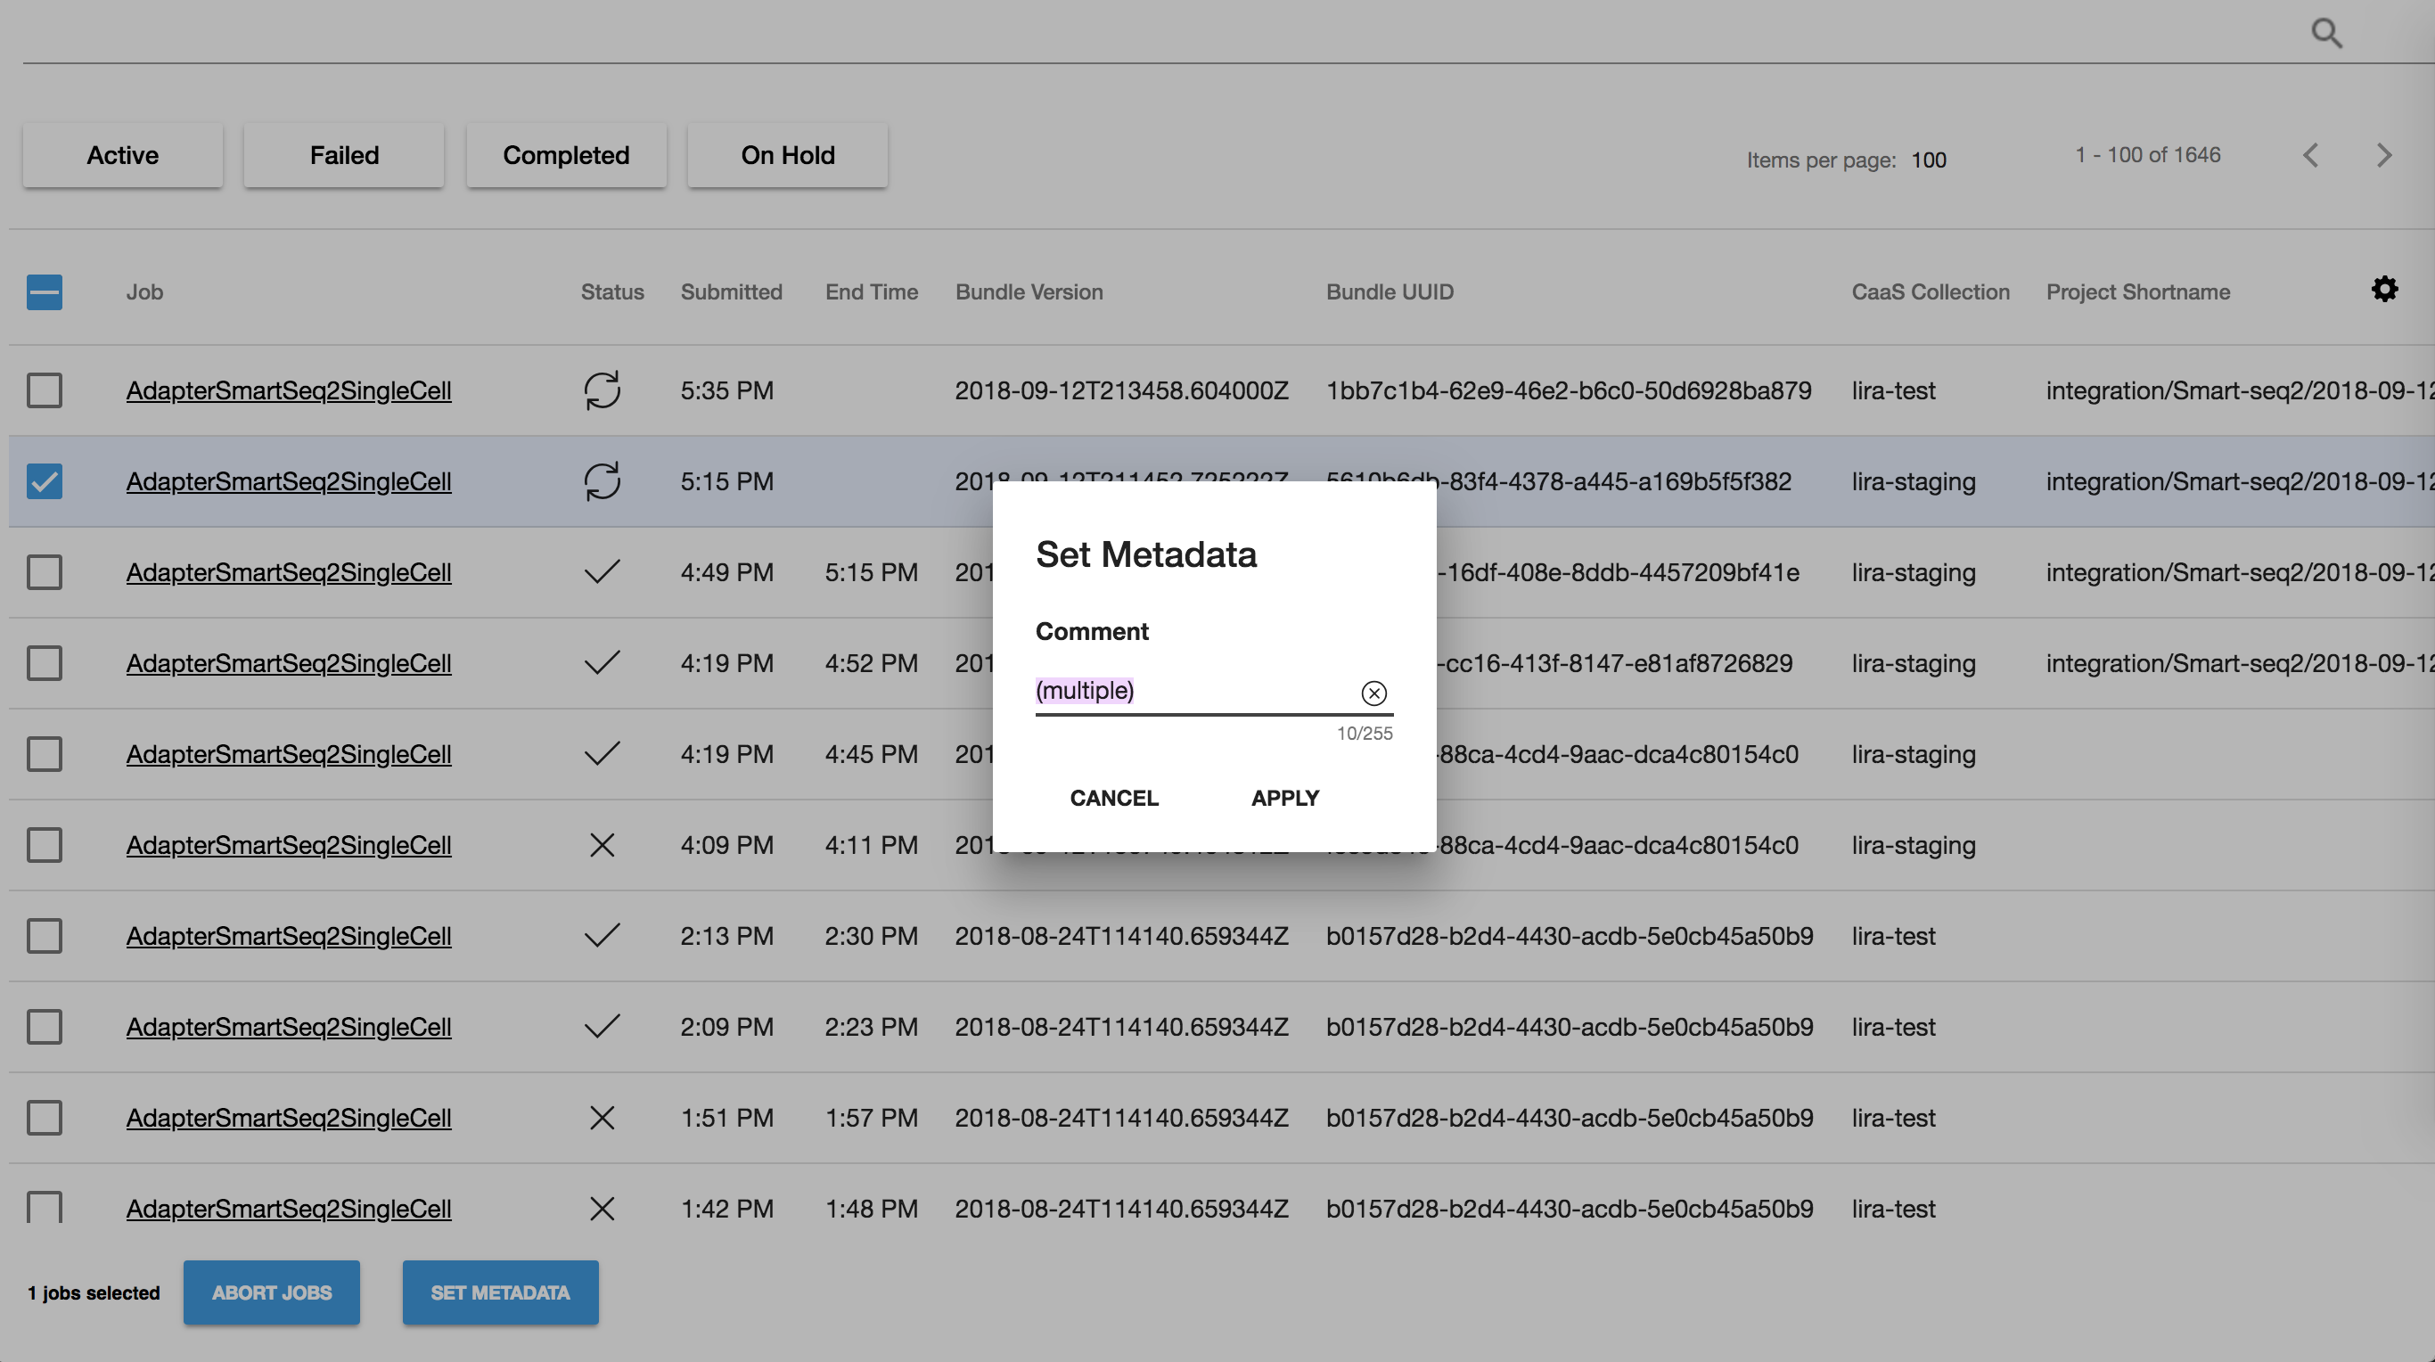This screenshot has width=2435, height=1362.
Task: Click the running status spinner on first job
Action: (x=603, y=390)
